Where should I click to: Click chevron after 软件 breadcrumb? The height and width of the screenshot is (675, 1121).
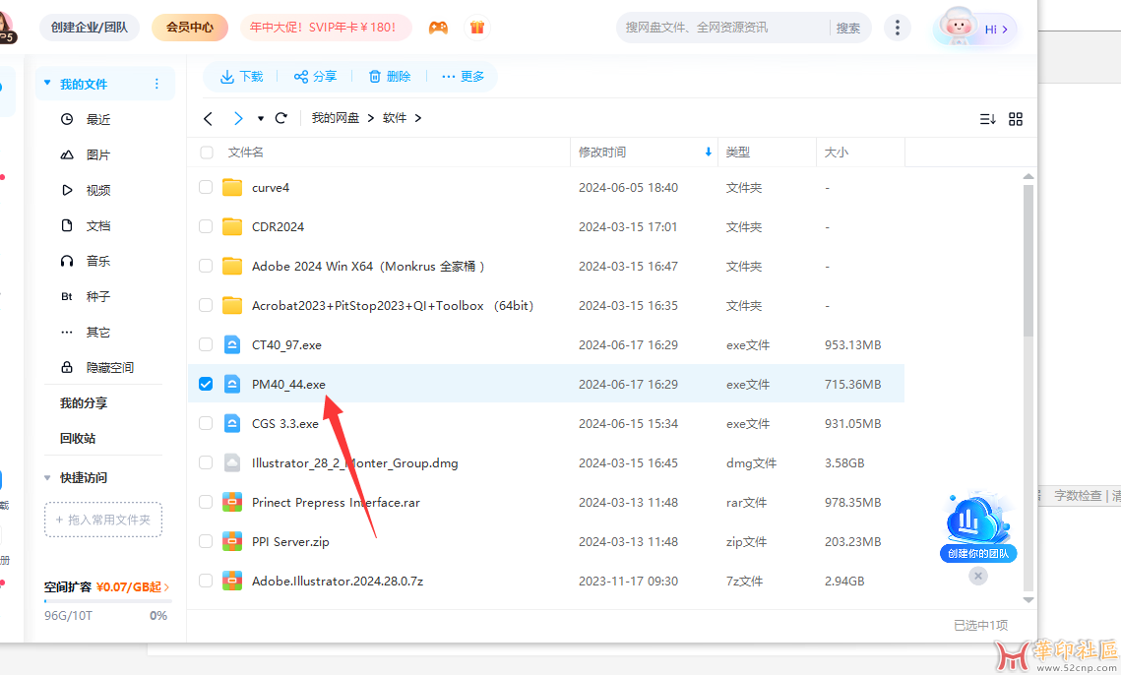(x=418, y=118)
